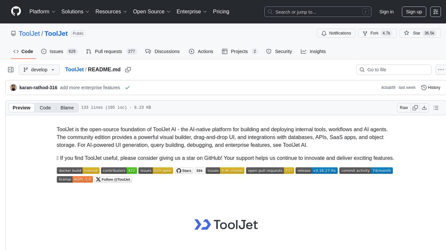This screenshot has width=446, height=250.
Task: Switch to the Pull requests tab
Action: click(111, 51)
